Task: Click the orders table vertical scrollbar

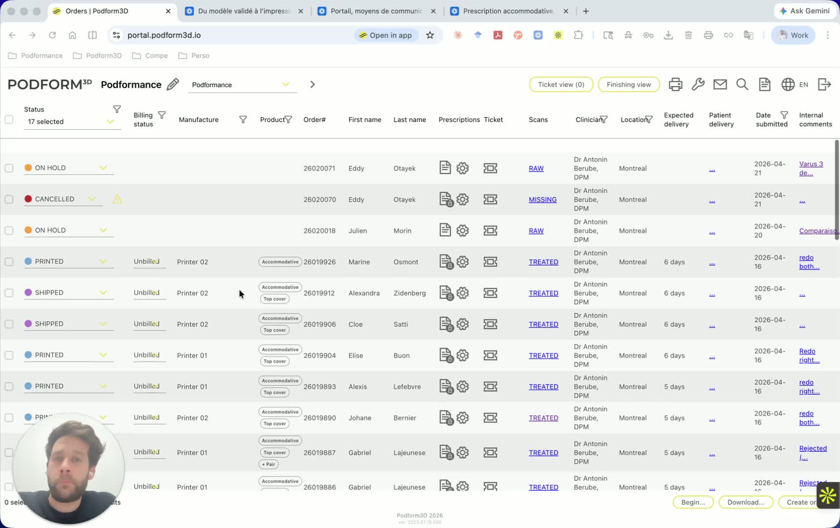Action: coord(837,190)
